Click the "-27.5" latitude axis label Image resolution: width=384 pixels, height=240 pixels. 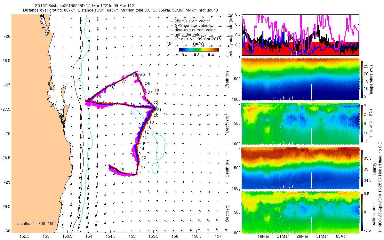click(5, 109)
